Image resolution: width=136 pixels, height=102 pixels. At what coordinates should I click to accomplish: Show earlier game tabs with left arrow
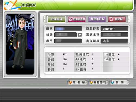[45, 19]
